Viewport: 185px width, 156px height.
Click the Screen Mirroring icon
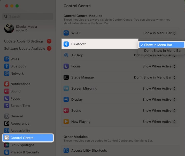(x=66, y=88)
